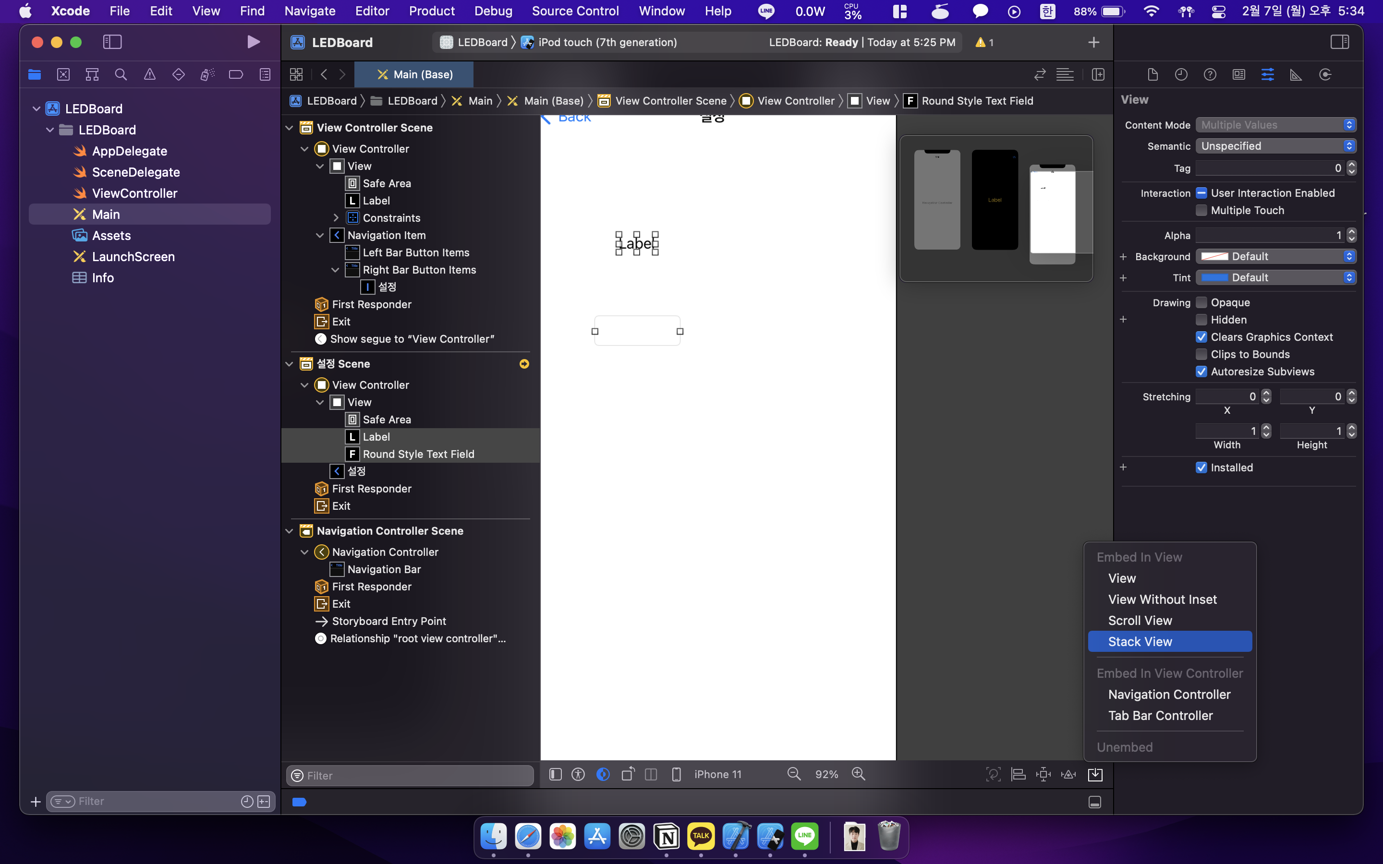Click the Embed In button

[1095, 774]
